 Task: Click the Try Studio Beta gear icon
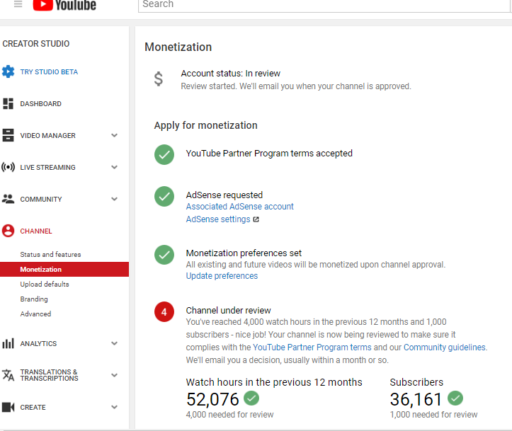pyautogui.click(x=8, y=71)
